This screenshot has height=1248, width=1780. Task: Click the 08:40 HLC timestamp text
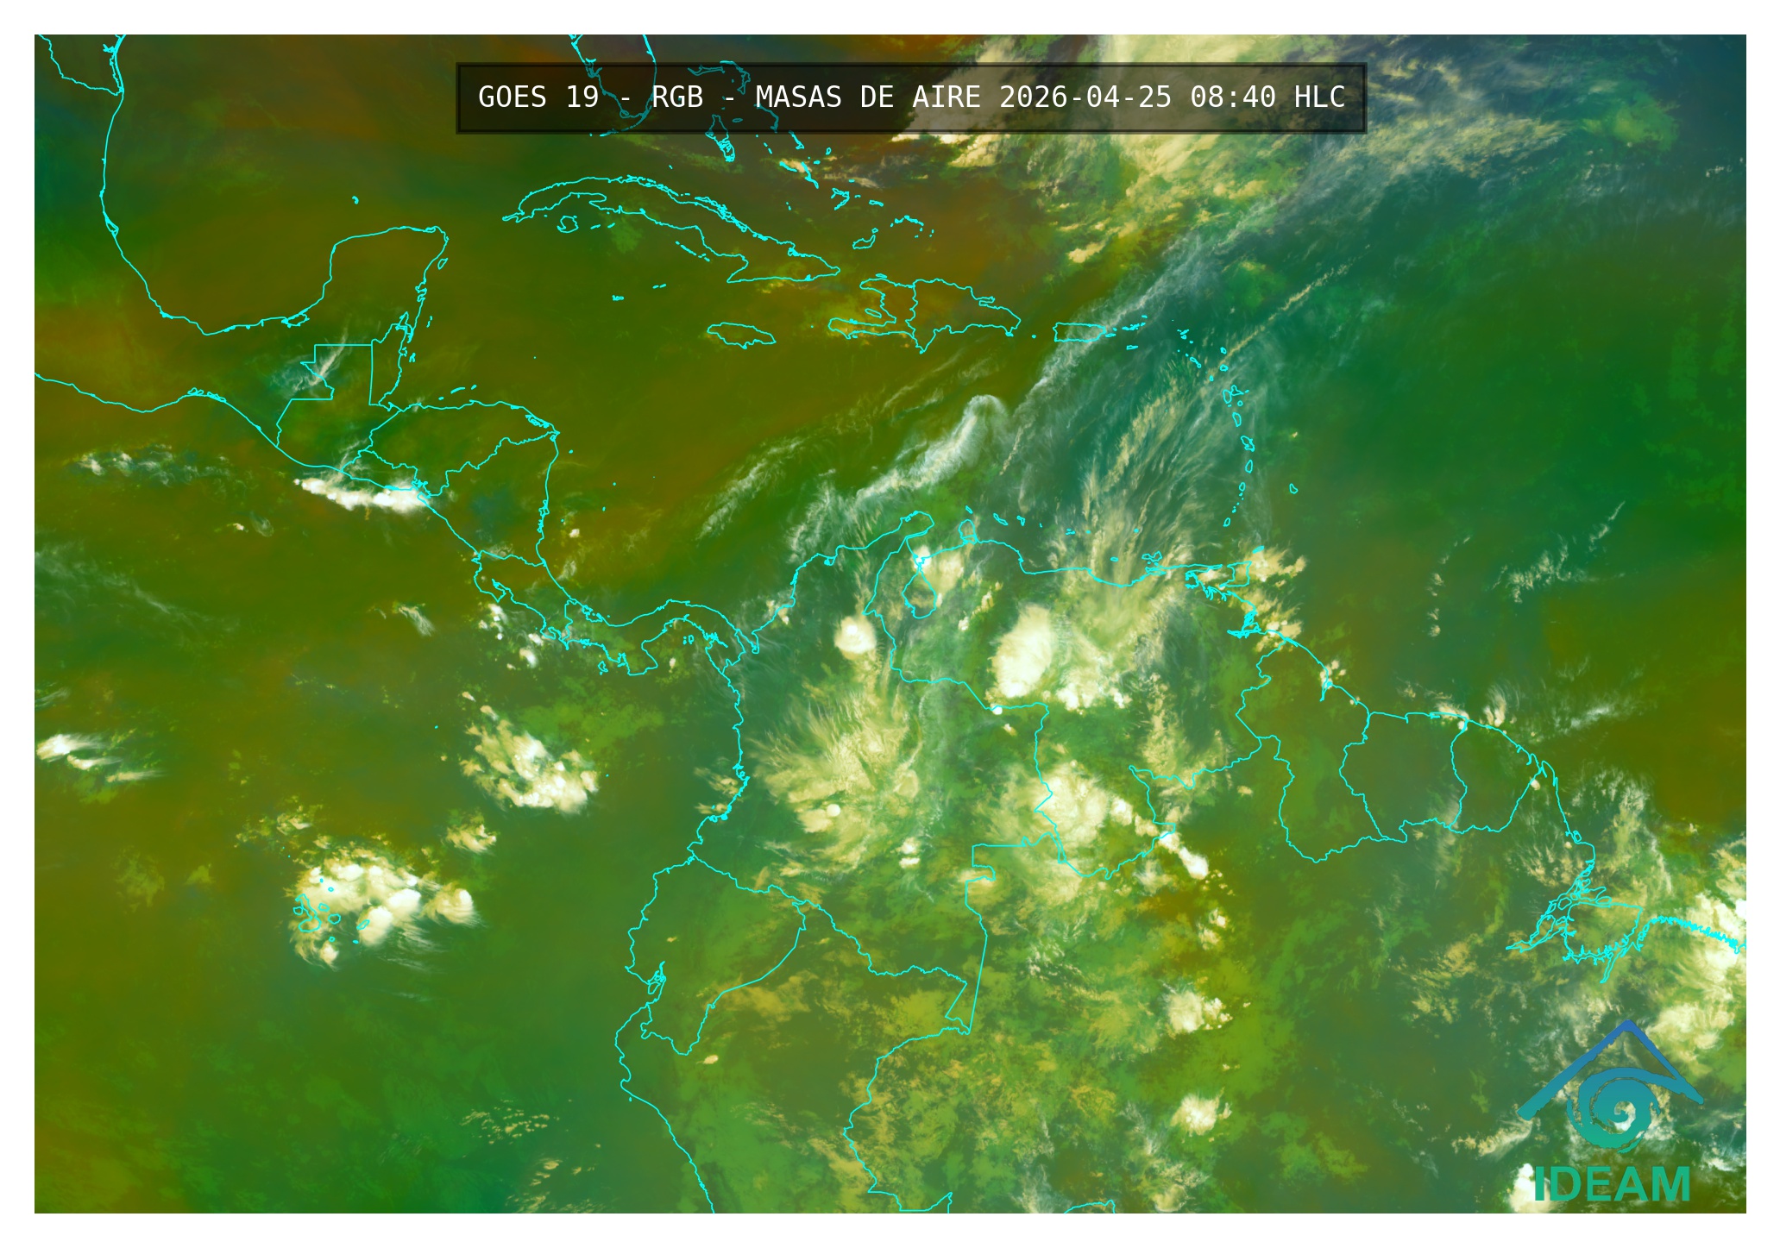[1267, 97]
